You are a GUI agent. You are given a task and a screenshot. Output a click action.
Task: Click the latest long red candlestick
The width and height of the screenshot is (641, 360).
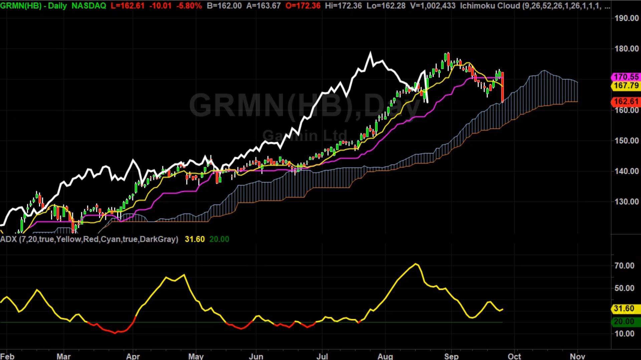502,87
